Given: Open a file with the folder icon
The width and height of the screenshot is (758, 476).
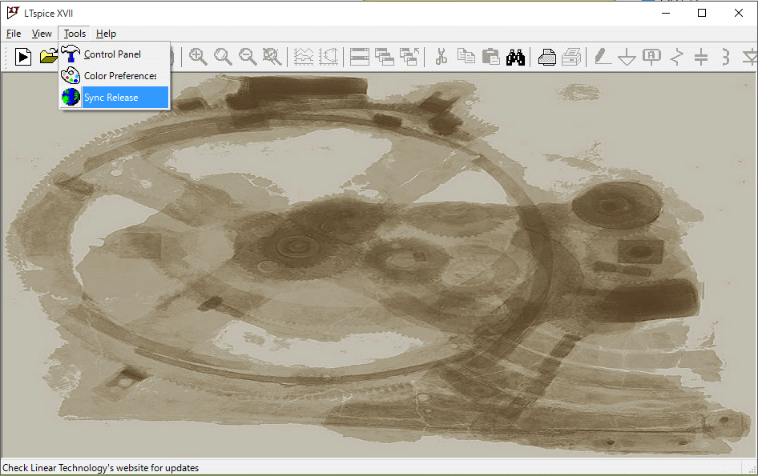Looking at the screenshot, I should tap(48, 57).
